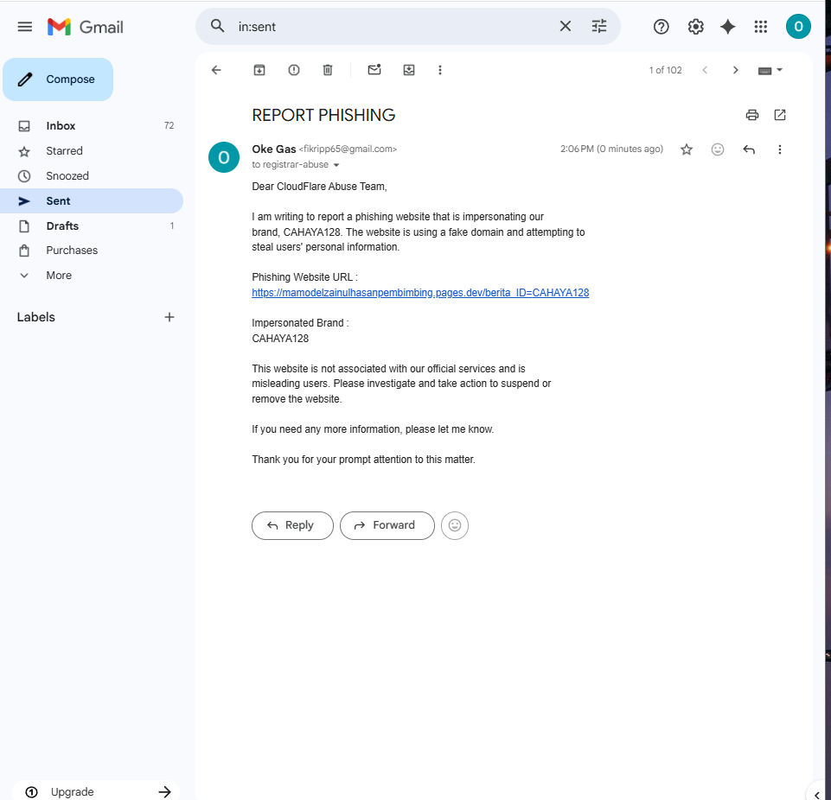The width and height of the screenshot is (831, 800).
Task: Open More toolbar options menu
Action: tap(440, 70)
